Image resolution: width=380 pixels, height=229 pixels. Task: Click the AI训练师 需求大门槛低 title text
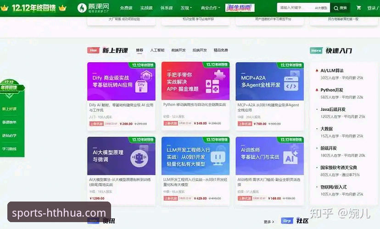[269, 182]
